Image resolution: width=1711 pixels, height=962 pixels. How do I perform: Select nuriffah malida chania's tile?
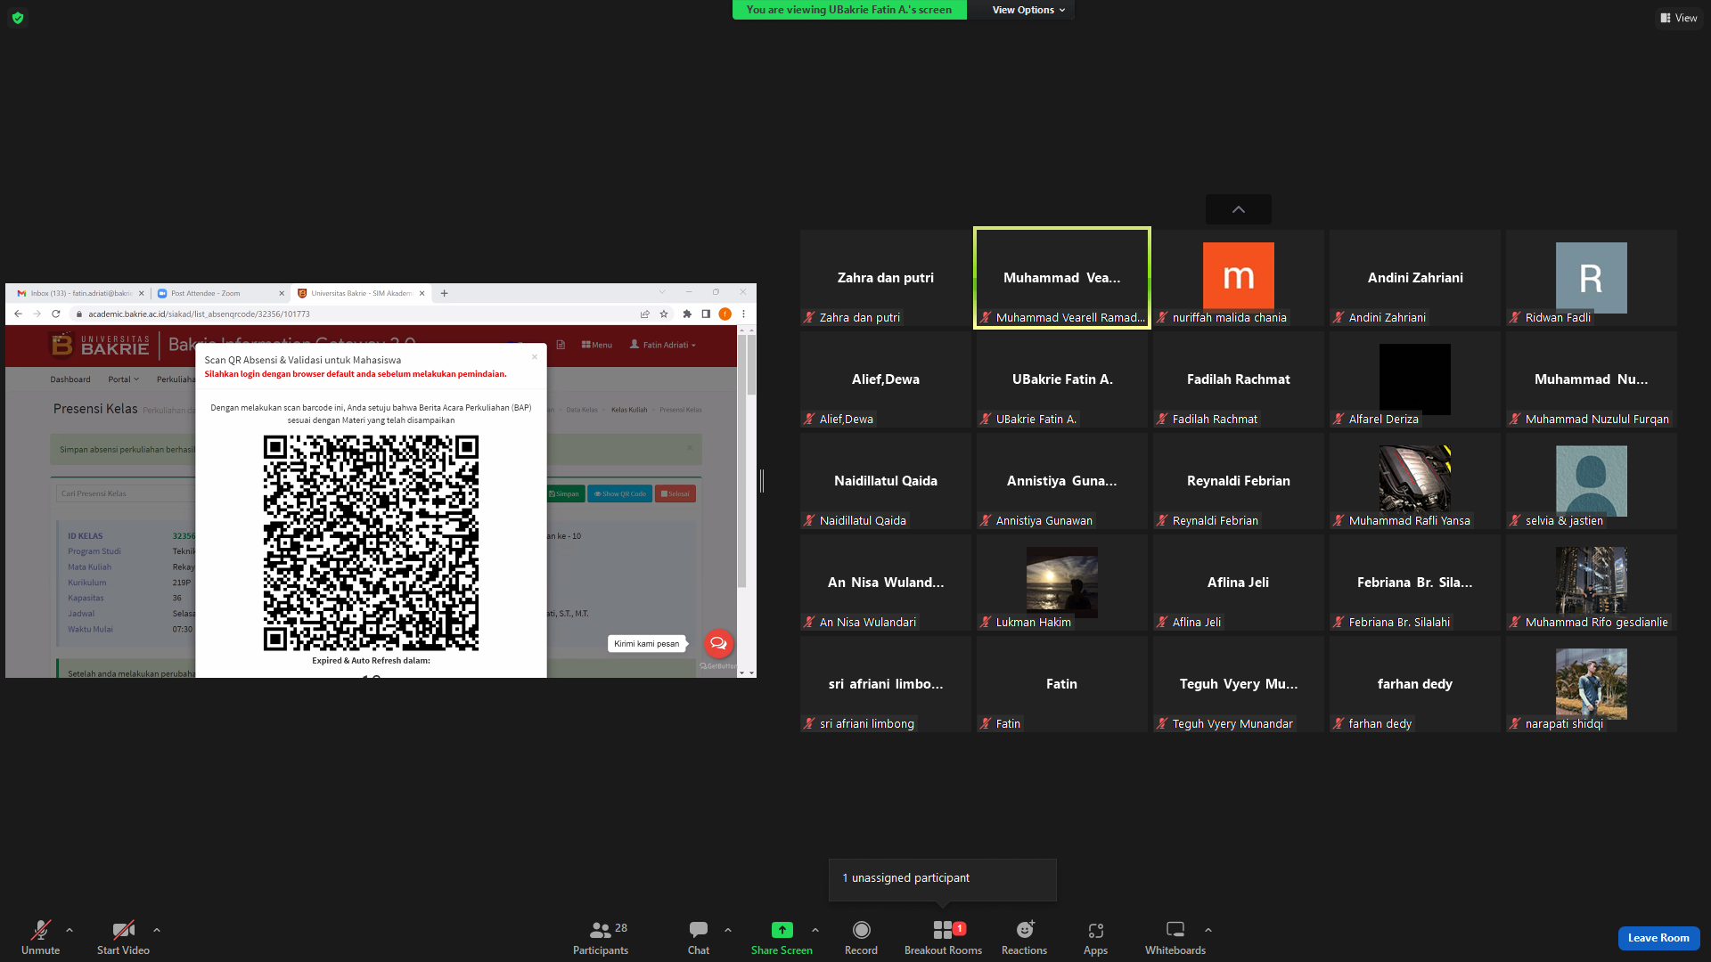coord(1239,278)
